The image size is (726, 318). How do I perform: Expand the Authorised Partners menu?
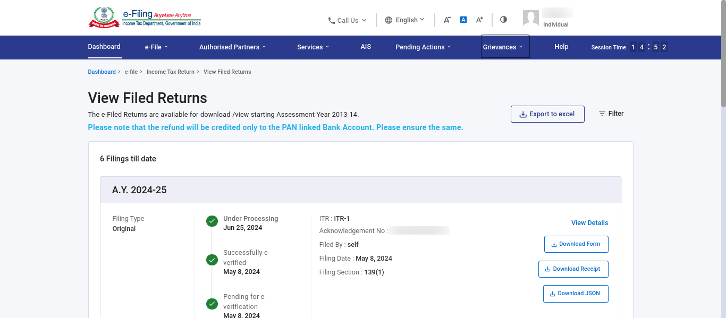232,47
